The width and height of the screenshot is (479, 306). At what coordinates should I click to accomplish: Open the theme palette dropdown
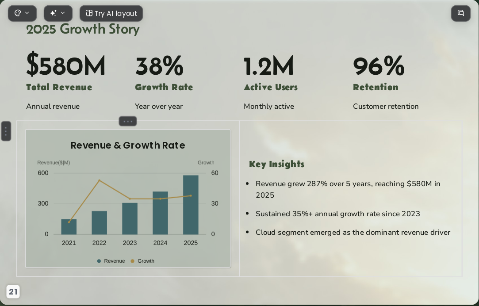pos(22,13)
